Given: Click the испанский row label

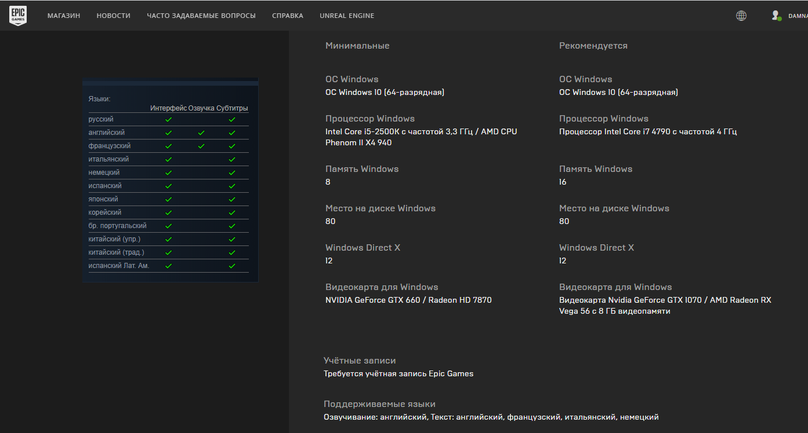Looking at the screenshot, I should click(105, 186).
